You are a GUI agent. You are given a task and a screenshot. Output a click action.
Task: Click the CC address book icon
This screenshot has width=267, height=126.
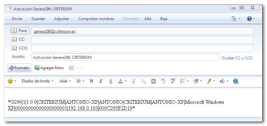point(14,39)
